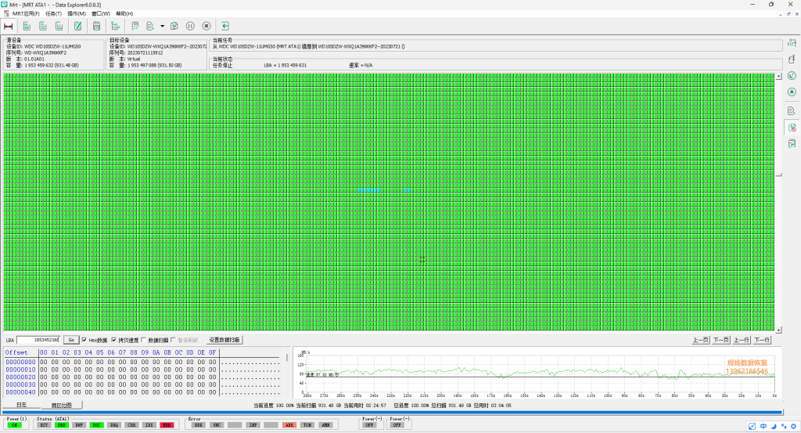801x433 pixels.
Task: Click the exit arrow icon in toolbar
Action: tap(225, 26)
